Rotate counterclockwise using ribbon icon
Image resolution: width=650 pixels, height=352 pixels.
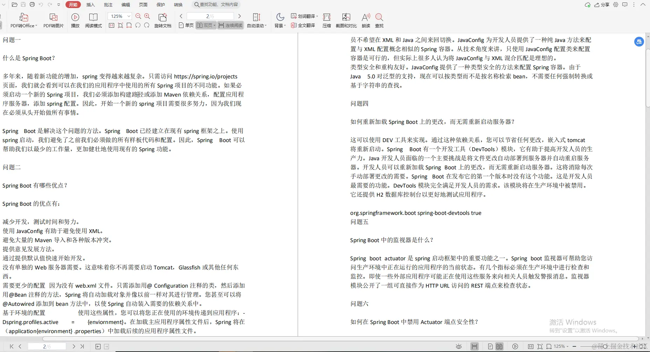coord(138,25)
